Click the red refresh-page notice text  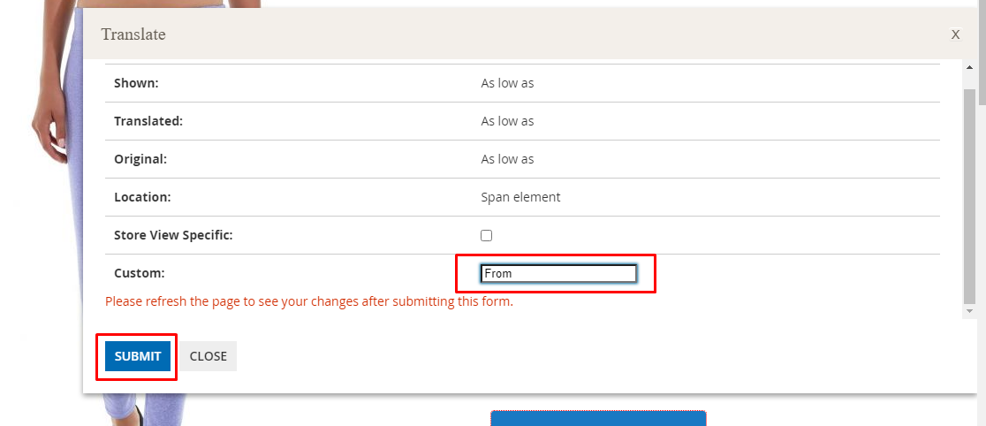click(x=309, y=301)
